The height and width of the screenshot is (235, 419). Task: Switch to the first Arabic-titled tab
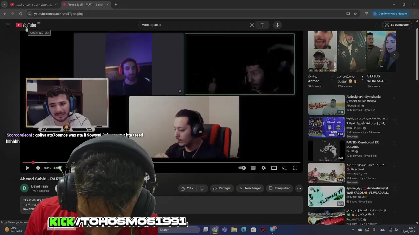click(x=33, y=5)
